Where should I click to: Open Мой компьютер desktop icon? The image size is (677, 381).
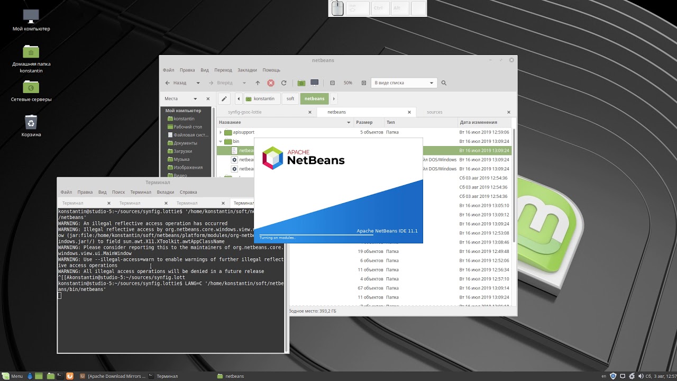[x=31, y=20]
